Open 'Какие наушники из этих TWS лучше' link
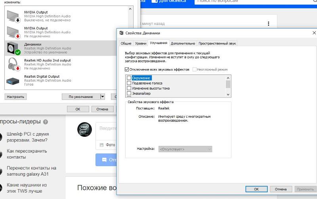The height and width of the screenshot is (199, 317). coord(27,188)
